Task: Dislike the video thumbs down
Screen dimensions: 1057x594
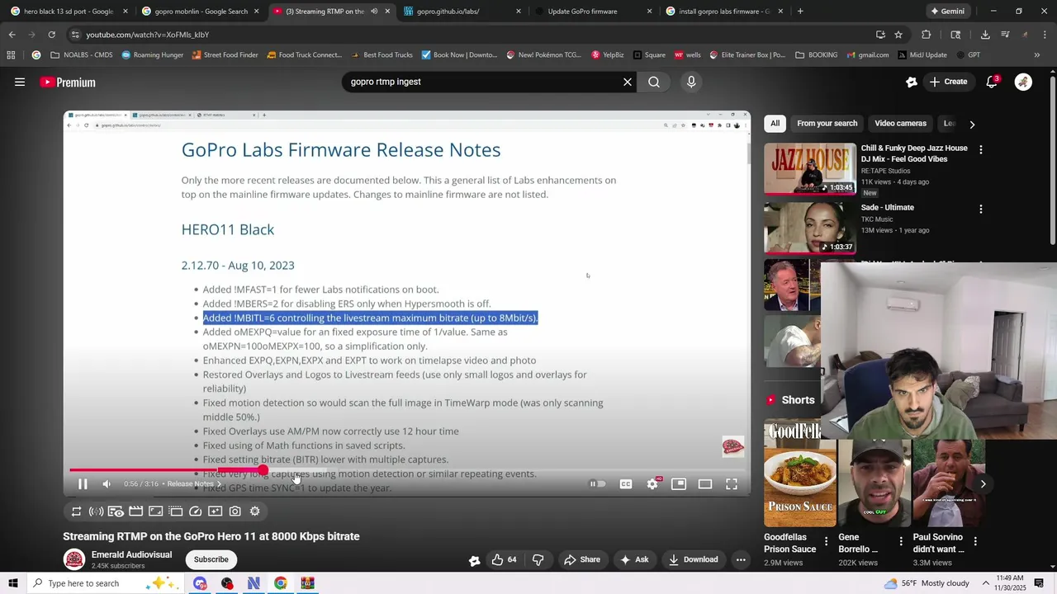Action: 538,559
